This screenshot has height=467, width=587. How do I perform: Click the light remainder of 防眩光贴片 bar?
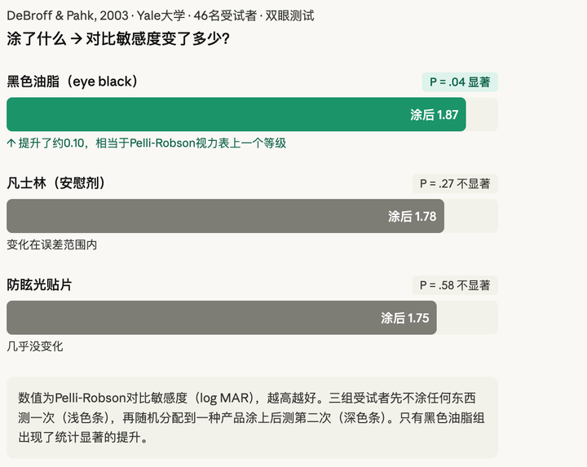tap(466, 318)
